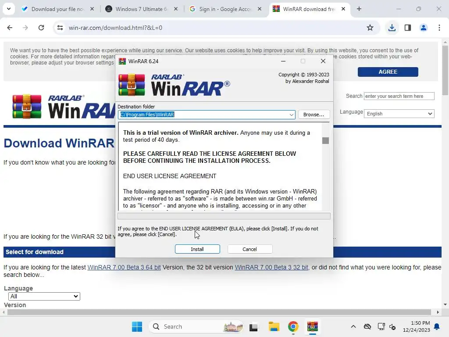Close the WinRAR download tab

coord(343,9)
